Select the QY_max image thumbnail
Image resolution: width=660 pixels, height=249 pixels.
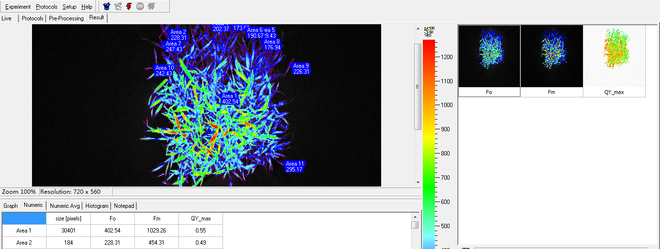(x=614, y=57)
